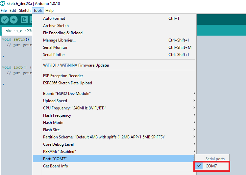Expand the Partition Scheme submenu

[x=114, y=137]
